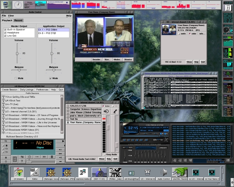The image size is (234, 187).
Task: Open the Help menu in Audio Control
Action: point(69,15)
